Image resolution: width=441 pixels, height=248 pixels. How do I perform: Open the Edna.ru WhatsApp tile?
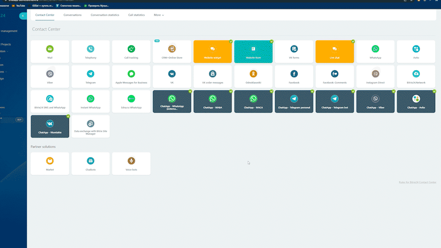131,102
